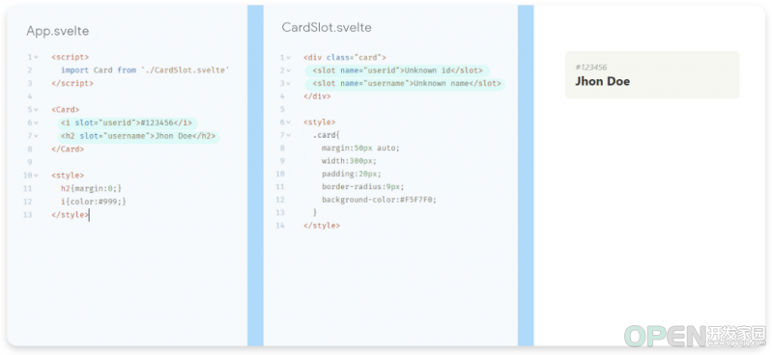Image resolution: width=772 pixels, height=355 pixels.
Task: Fold line 3 username slot in CardSlot.svelte
Action: [x=289, y=84]
